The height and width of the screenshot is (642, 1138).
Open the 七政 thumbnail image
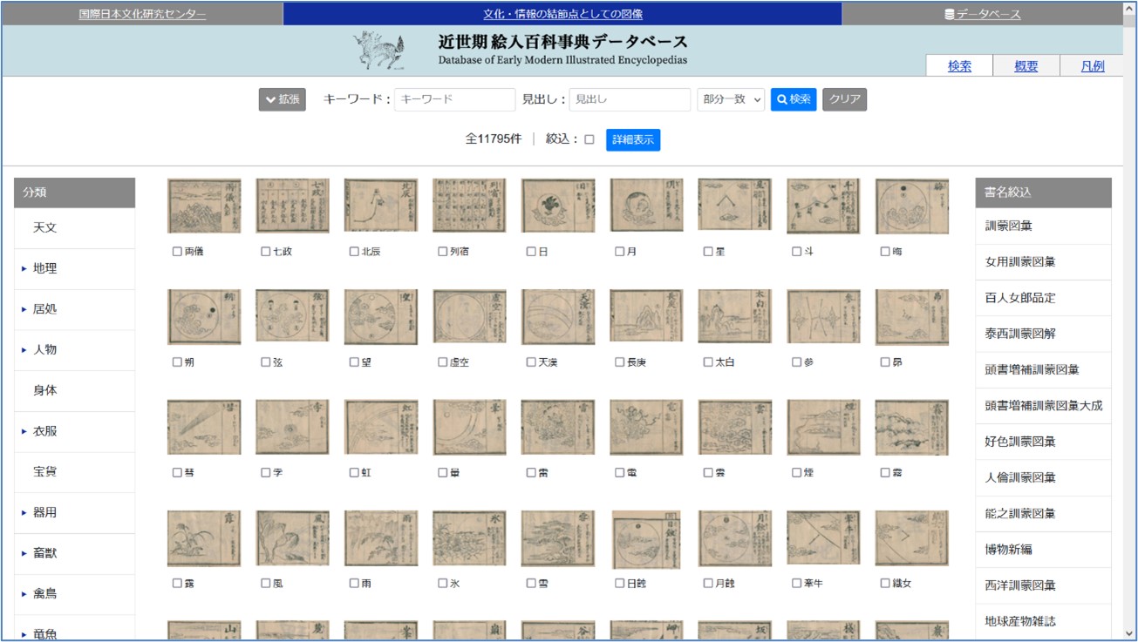click(x=293, y=206)
